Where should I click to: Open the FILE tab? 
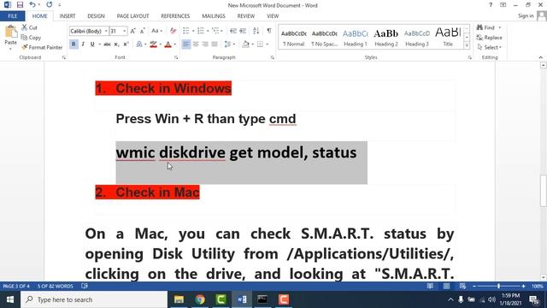point(12,16)
